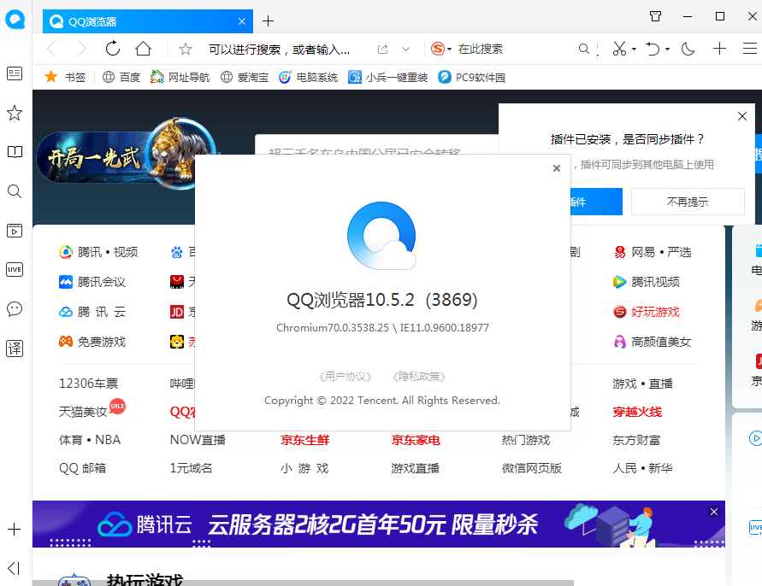The image size is (762, 586).
Task: Click the blue sync plugin button
Action: (596, 202)
